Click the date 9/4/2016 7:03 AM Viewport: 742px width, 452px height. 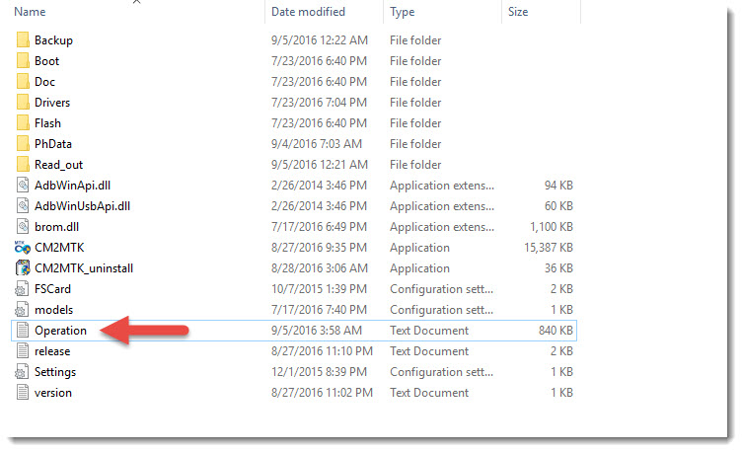[x=317, y=144]
